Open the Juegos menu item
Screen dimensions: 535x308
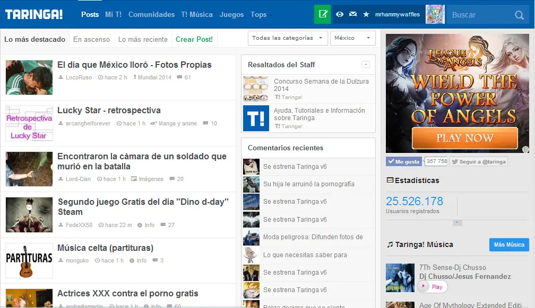click(x=231, y=15)
